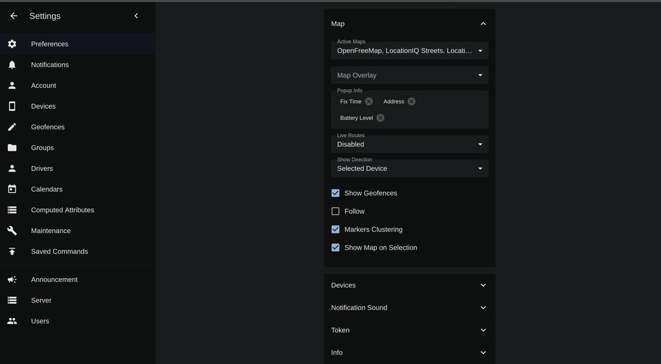This screenshot has width=661, height=364.
Task: Click the Announcement megaphone icon
Action: 12,279
